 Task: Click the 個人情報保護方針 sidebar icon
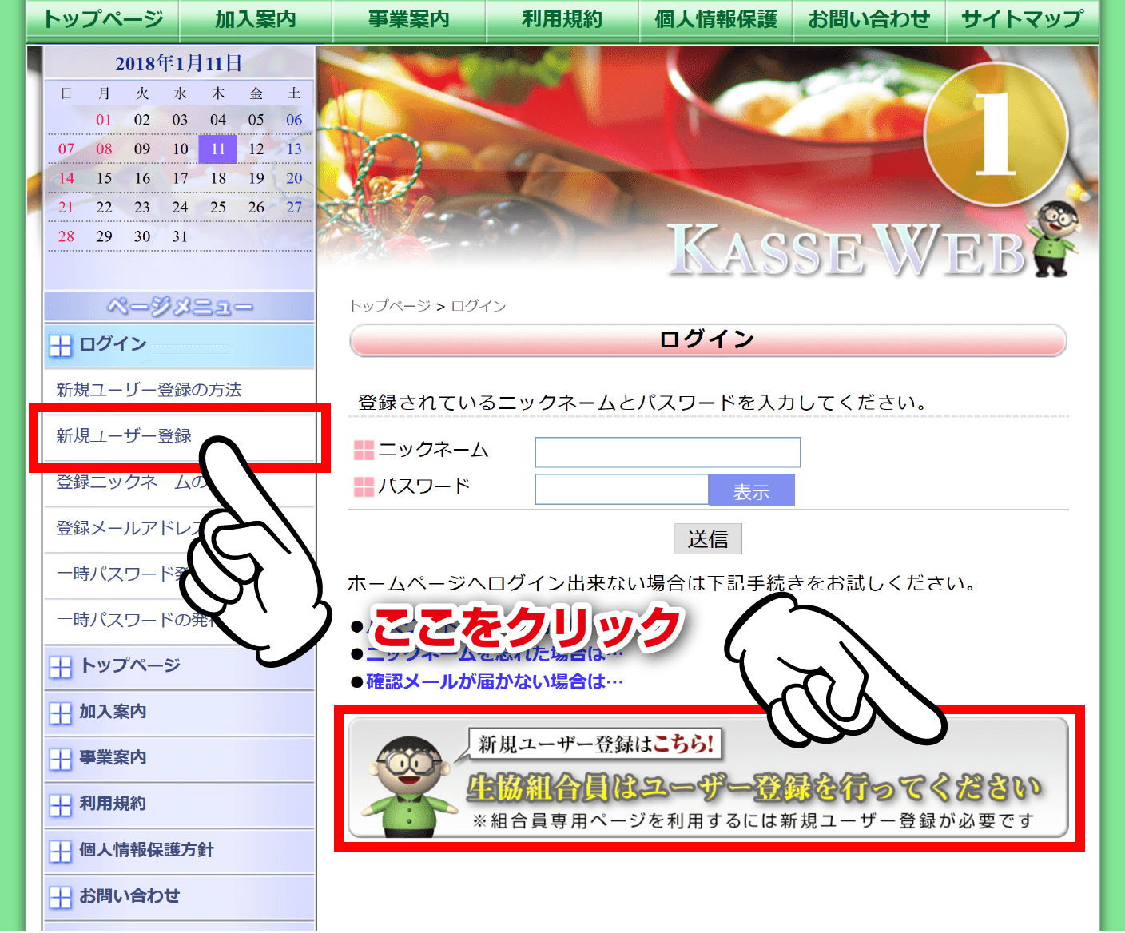[x=61, y=852]
